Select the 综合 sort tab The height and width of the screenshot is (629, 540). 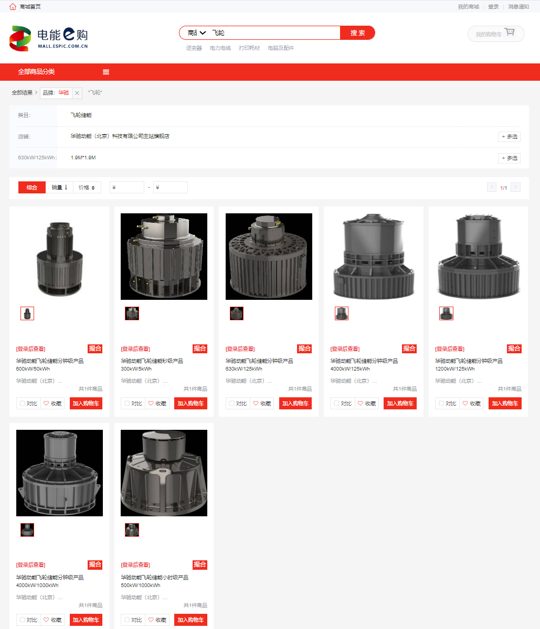click(x=32, y=188)
